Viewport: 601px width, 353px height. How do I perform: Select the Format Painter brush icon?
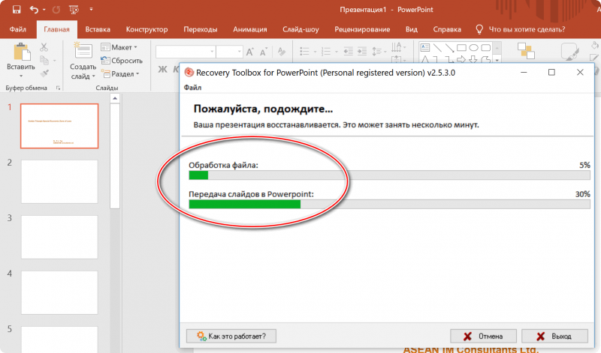[44, 73]
